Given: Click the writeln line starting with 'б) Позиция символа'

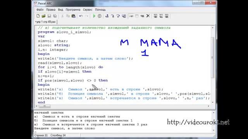Looking at the screenshot, I should click(124, 93).
